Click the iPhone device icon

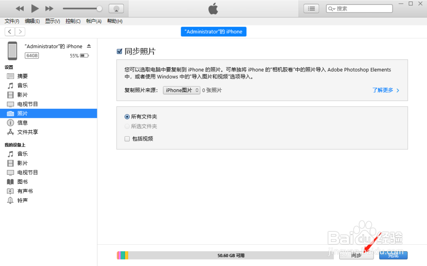pos(12,51)
